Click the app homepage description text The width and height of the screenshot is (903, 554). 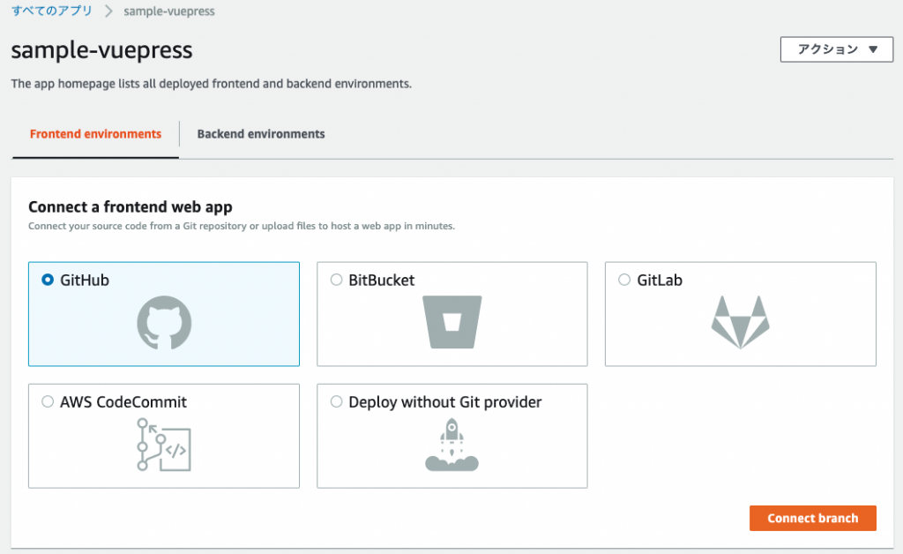coord(212,84)
